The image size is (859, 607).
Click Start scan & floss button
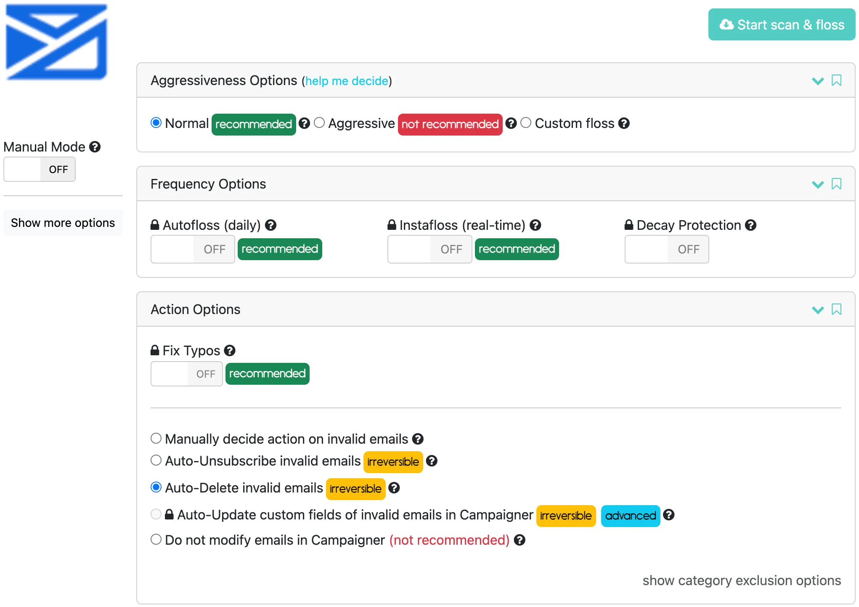(x=782, y=24)
